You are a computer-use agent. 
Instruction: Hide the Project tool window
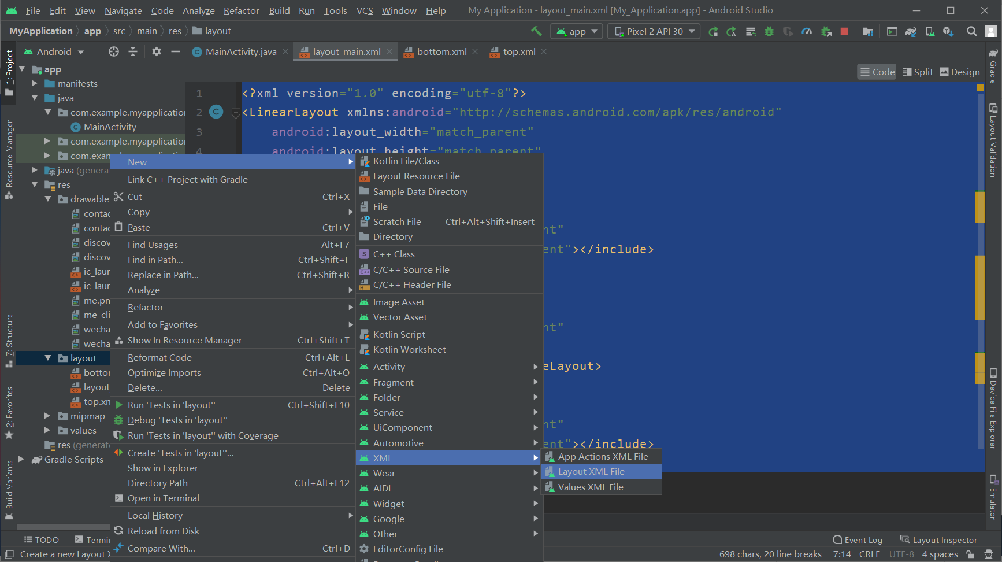tap(176, 51)
